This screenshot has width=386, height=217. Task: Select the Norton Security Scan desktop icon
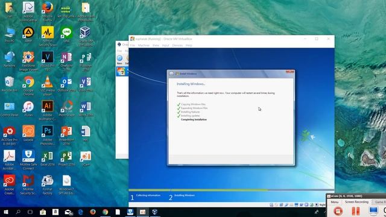pos(47,36)
